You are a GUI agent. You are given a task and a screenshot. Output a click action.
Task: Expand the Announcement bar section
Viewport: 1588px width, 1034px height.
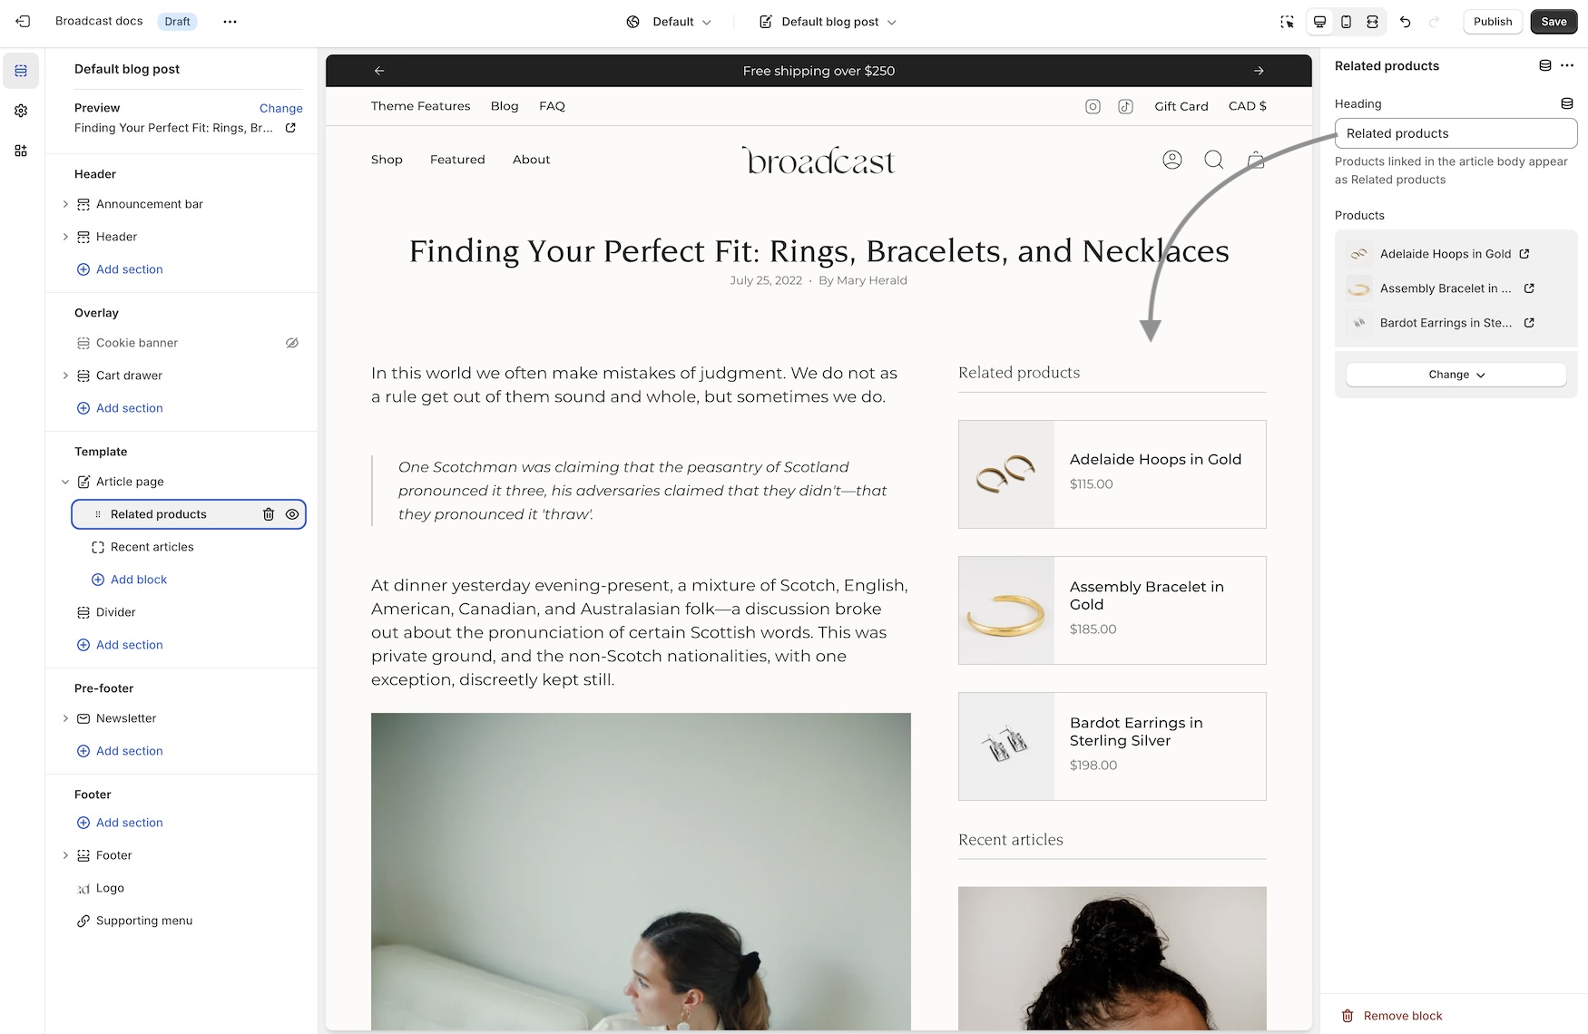(x=65, y=204)
